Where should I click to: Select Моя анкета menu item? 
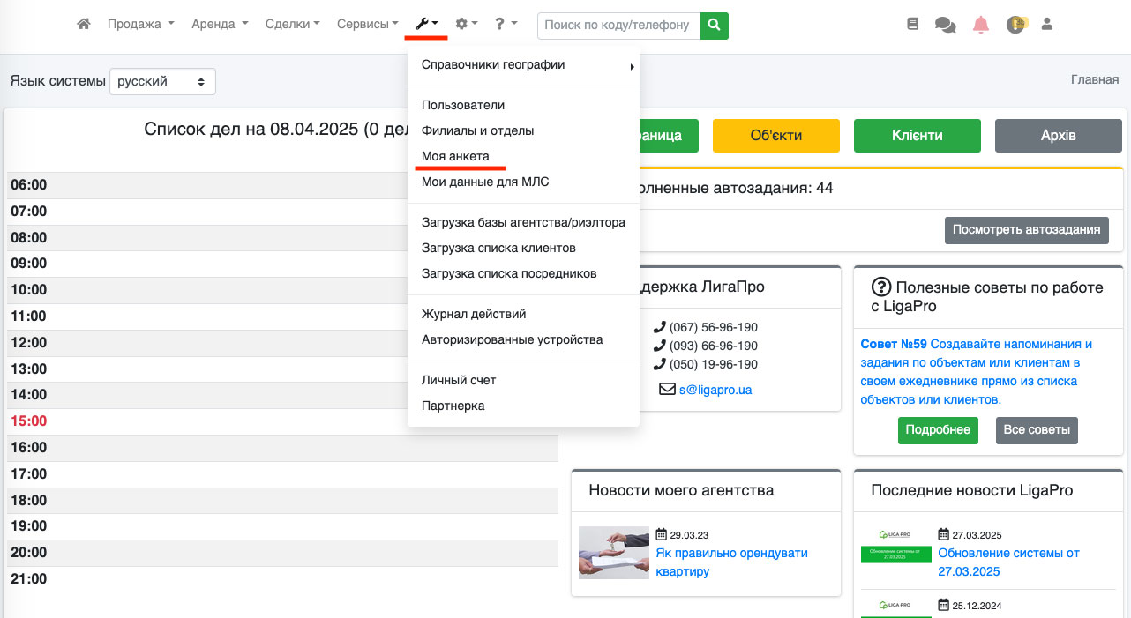coord(455,156)
